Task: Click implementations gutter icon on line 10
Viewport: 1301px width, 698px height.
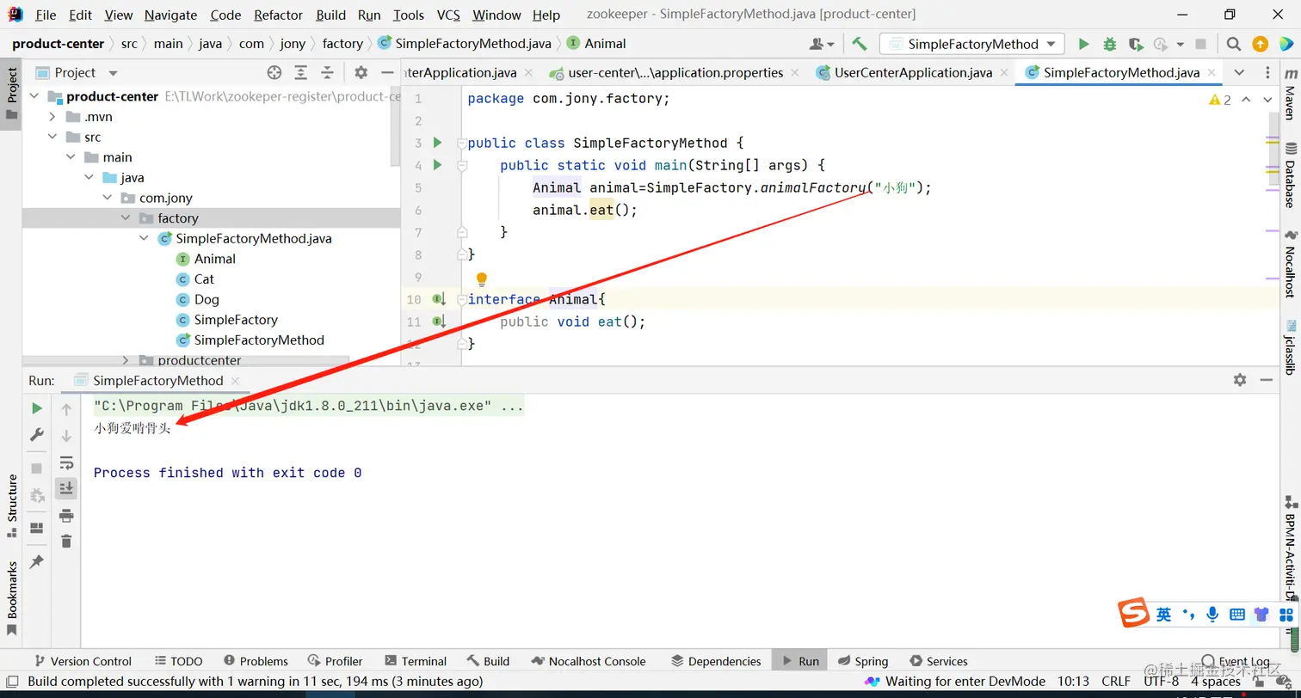Action: tap(439, 299)
